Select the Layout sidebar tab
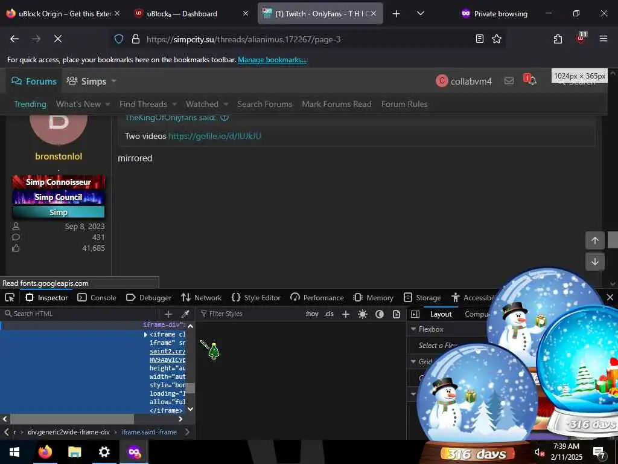Image resolution: width=618 pixels, height=464 pixels. pos(441,314)
